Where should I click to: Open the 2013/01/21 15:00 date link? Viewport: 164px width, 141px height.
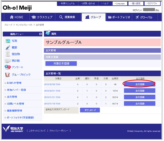point(52,97)
